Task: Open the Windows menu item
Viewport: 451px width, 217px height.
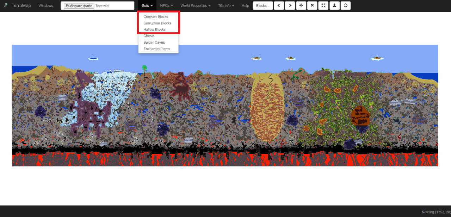Action: pos(46,6)
